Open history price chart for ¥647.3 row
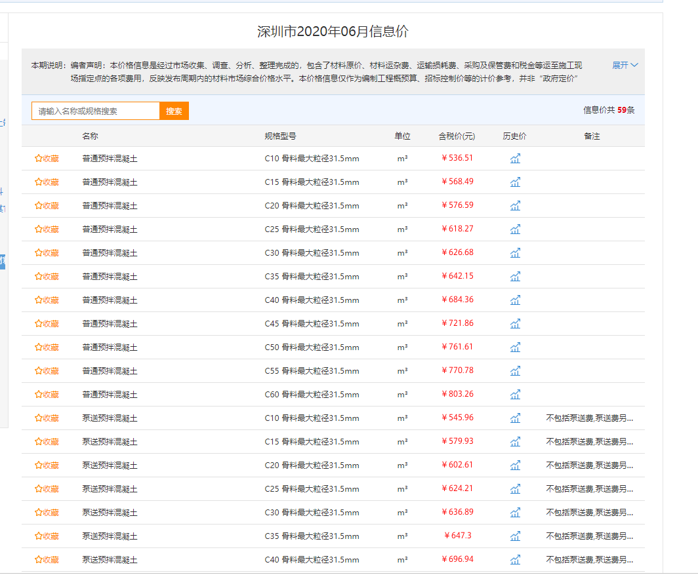698x575 pixels. 515,536
